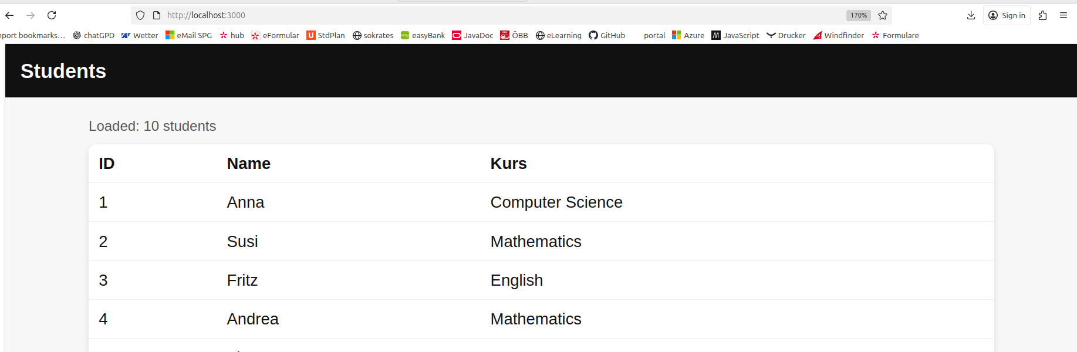This screenshot has height=352, width=1077.
Task: Open the GitHub bookmark
Action: (x=607, y=35)
